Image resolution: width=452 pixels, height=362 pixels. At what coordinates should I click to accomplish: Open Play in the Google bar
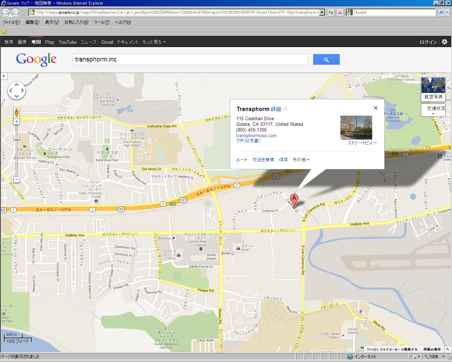[50, 42]
